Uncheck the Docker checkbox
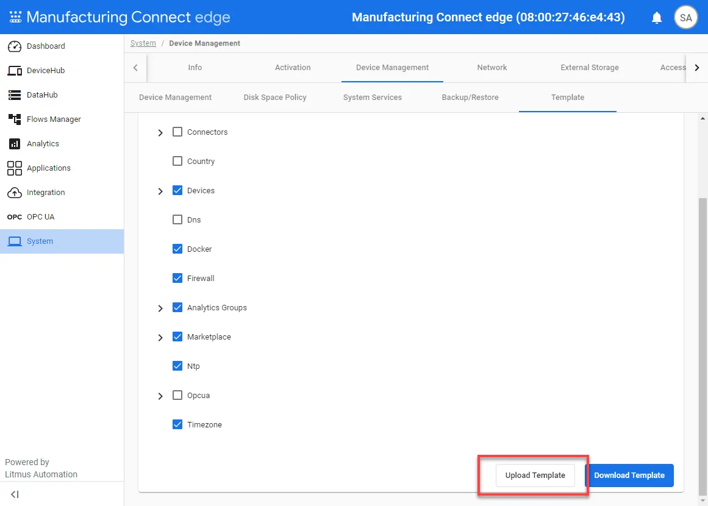The width and height of the screenshot is (708, 506). pyautogui.click(x=177, y=249)
